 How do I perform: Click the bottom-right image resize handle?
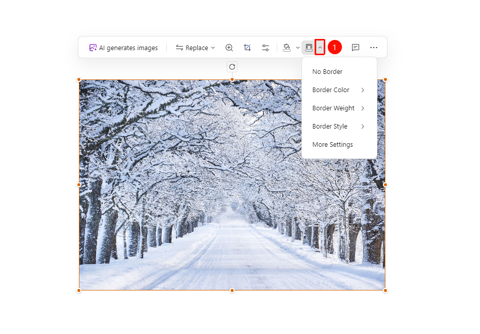(385, 290)
